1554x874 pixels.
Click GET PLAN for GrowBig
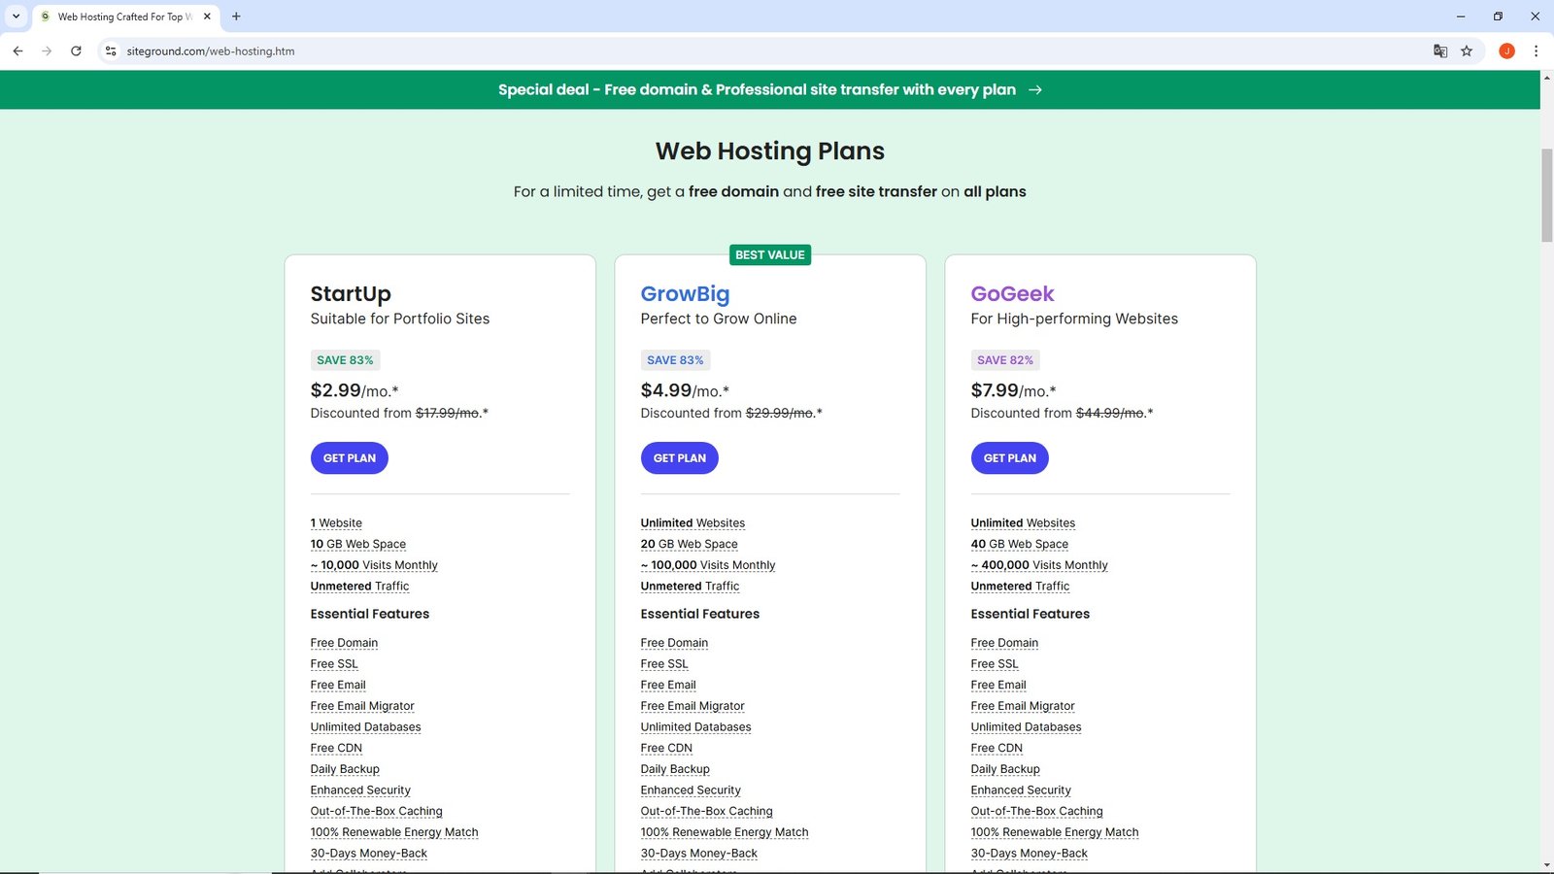[680, 458]
